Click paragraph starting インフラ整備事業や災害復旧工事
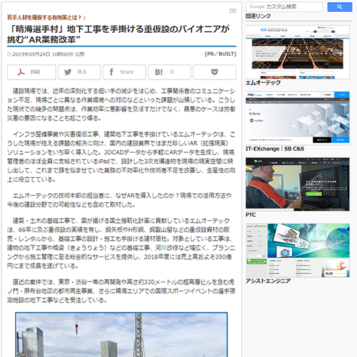 121,157
